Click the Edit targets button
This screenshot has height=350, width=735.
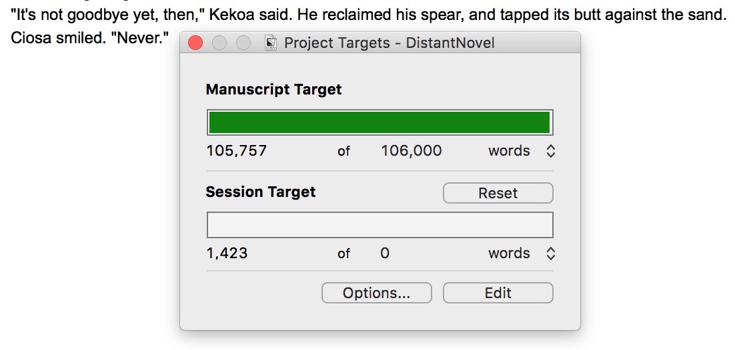coord(498,293)
